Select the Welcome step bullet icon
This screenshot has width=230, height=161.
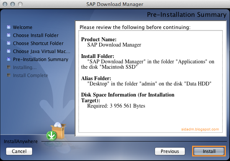(9, 27)
